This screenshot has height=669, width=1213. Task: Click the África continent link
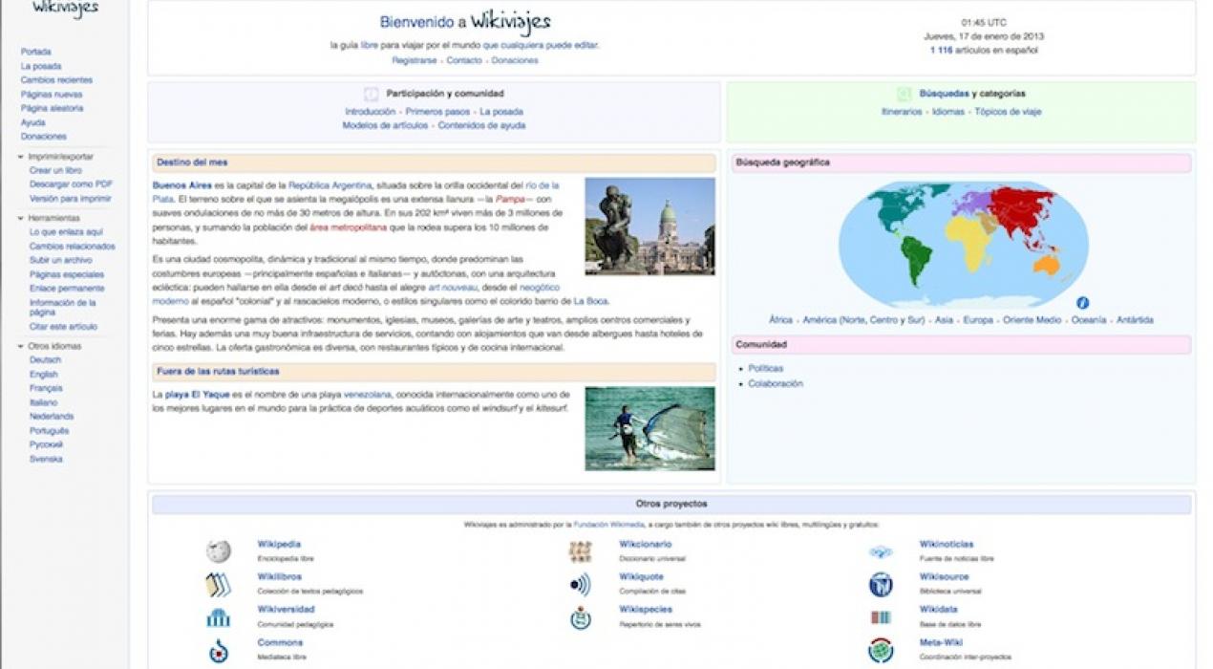point(780,320)
